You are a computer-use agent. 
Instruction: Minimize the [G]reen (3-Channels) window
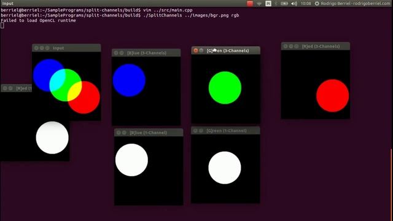201,50
